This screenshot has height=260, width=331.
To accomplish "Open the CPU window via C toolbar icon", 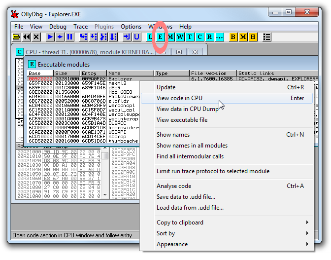I will point(199,37).
